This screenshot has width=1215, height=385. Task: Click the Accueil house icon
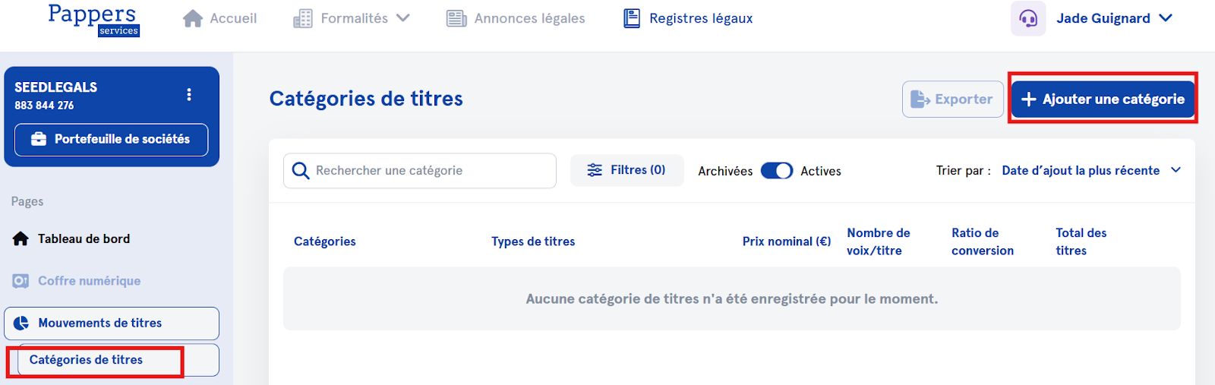click(x=193, y=18)
